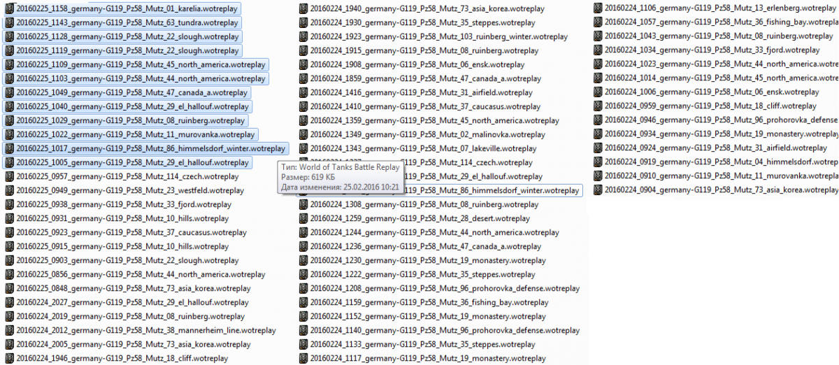839x365 pixels.
Task: Select the icon next to 20160224_0959 cliff replay
Action: (x=598, y=106)
